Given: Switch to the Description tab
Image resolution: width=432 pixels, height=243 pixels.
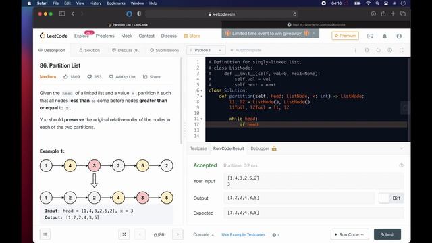Looking at the screenshot, I should click(x=52, y=50).
